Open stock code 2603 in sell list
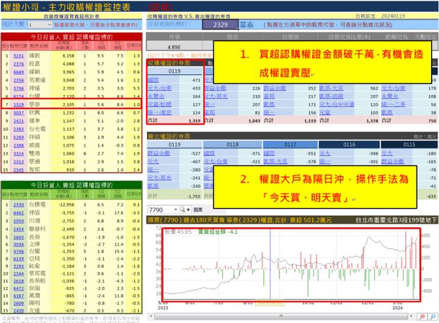 [x=19, y=237]
